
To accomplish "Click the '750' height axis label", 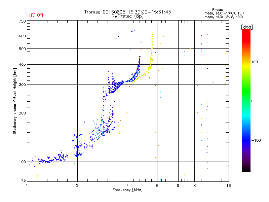I will tap(22, 21).
